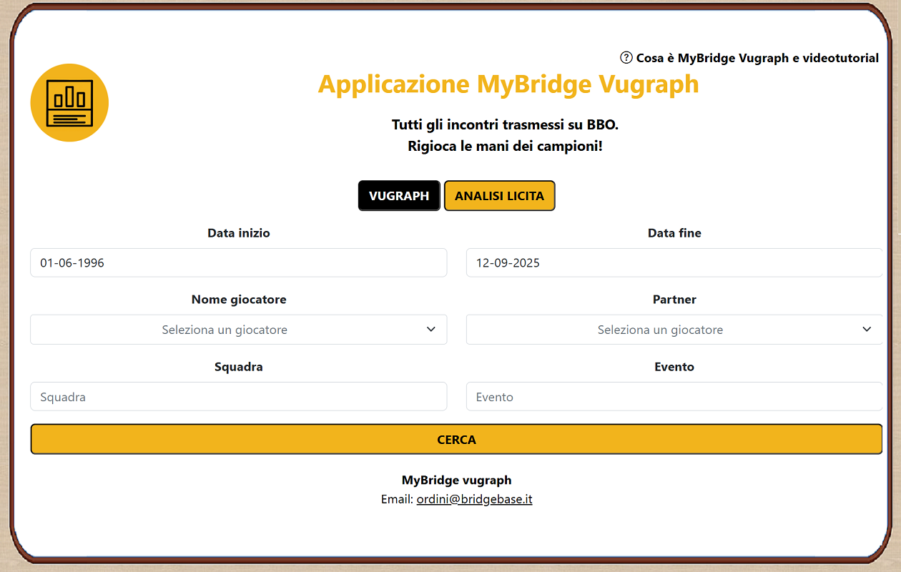The width and height of the screenshot is (901, 572).
Task: Click the 'Applicazione MyBridge Vugraph' title heading
Action: (508, 84)
